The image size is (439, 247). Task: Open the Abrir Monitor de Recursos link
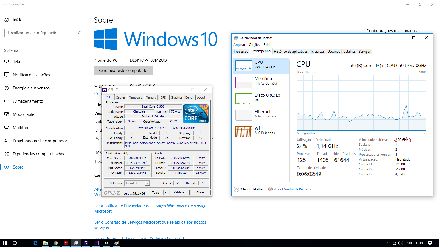coord(293,189)
